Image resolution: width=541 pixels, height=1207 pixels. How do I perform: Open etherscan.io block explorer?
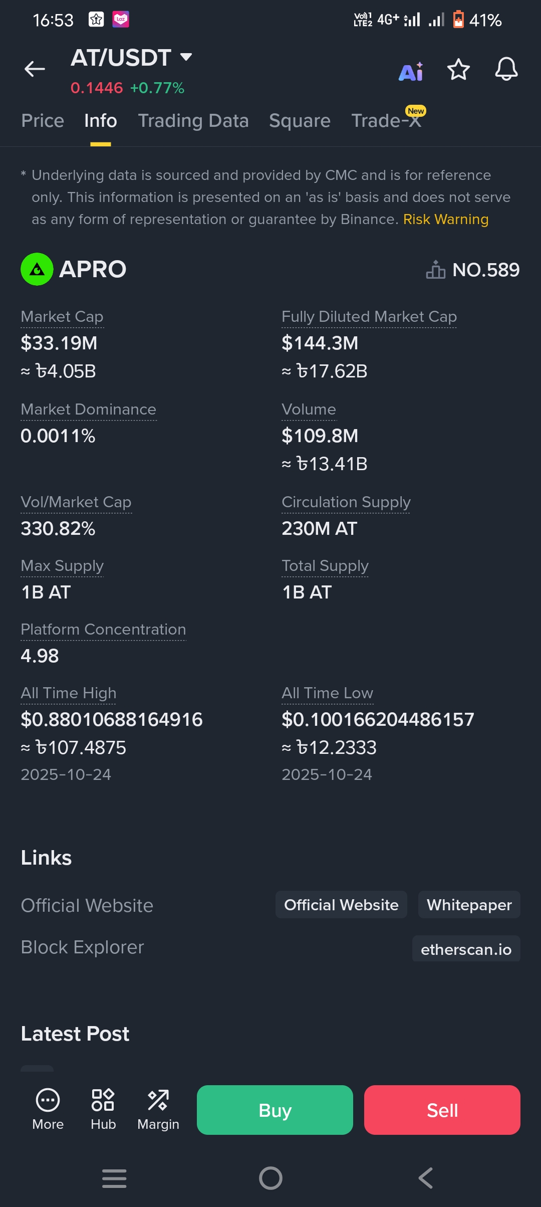pyautogui.click(x=466, y=949)
